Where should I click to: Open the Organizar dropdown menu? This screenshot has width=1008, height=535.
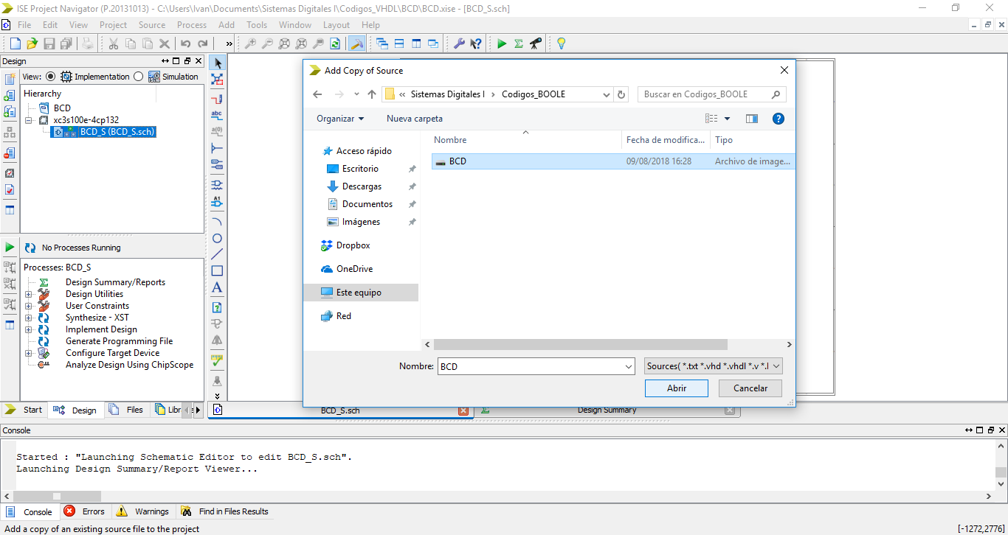point(340,118)
